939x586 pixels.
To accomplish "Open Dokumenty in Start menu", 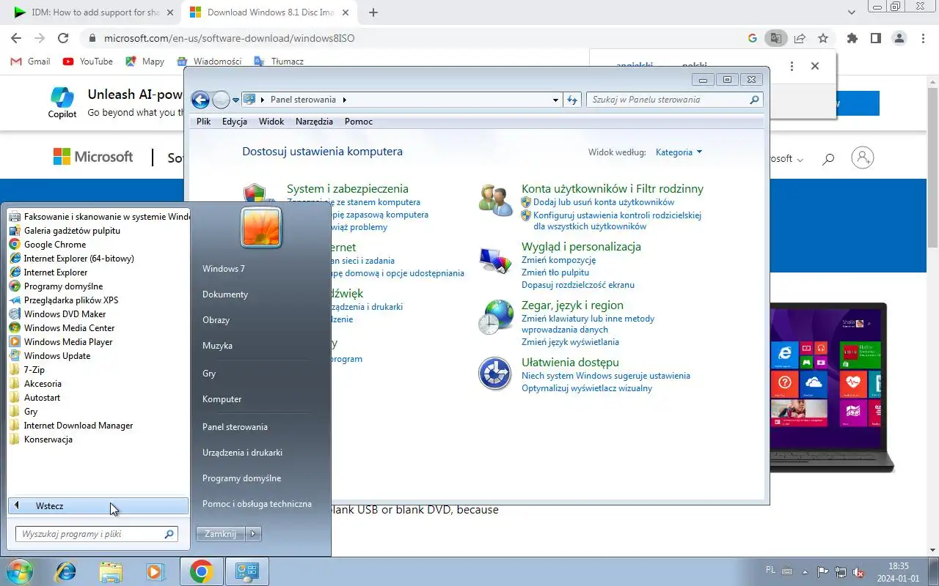I will tap(225, 294).
